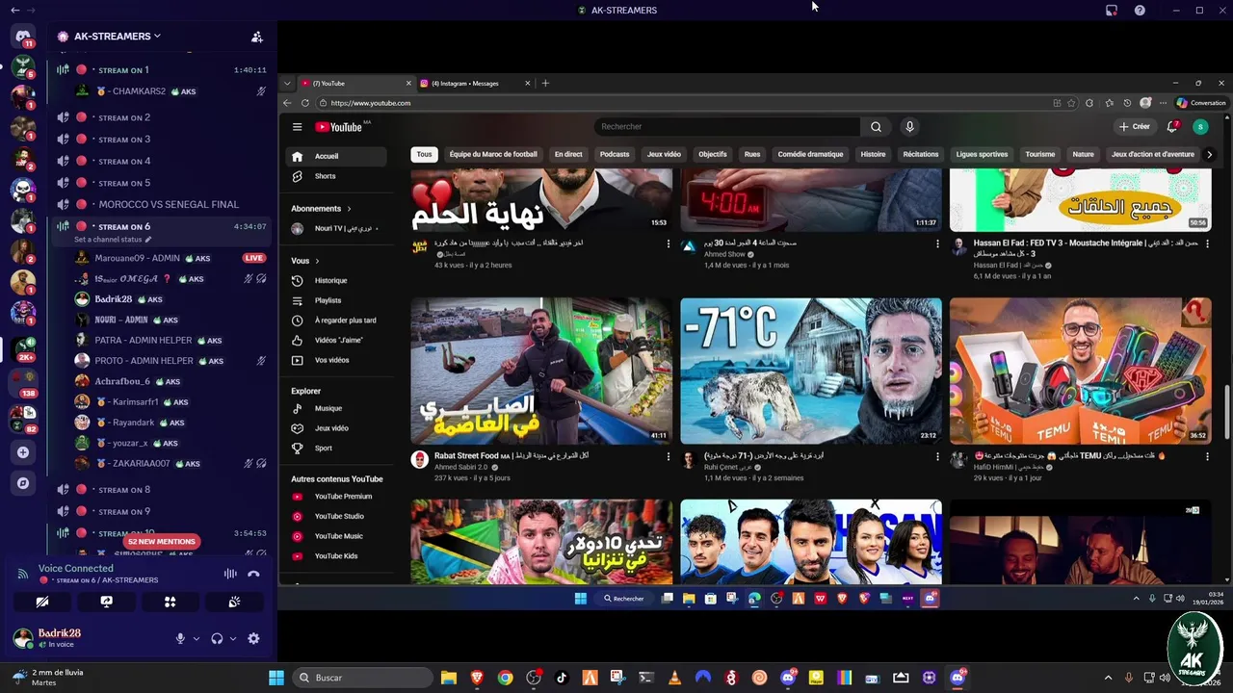Viewport: 1233px width, 693px height.
Task: Reload the YouTube page
Action: point(305,103)
